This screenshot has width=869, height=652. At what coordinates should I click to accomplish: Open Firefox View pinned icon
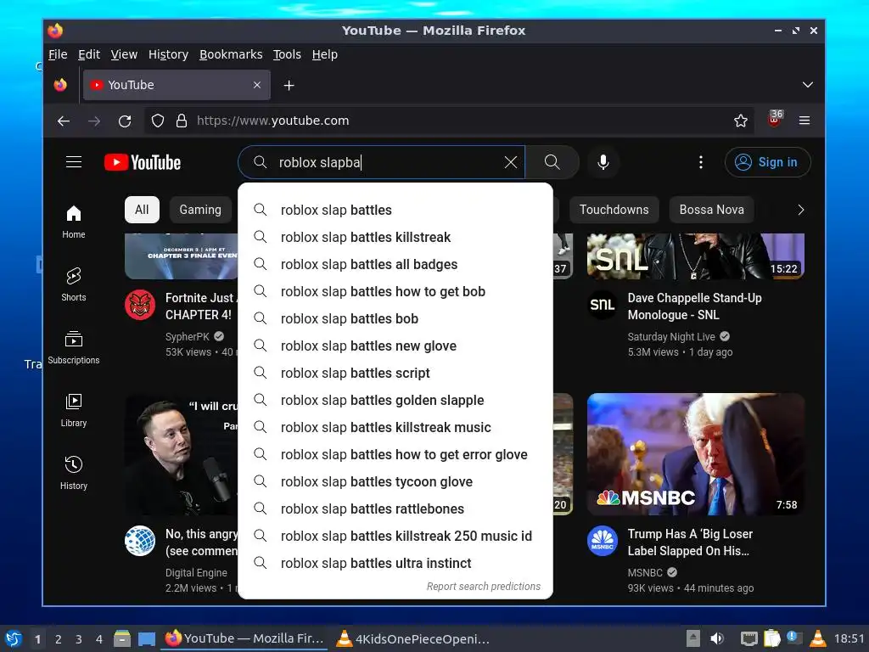coord(60,85)
